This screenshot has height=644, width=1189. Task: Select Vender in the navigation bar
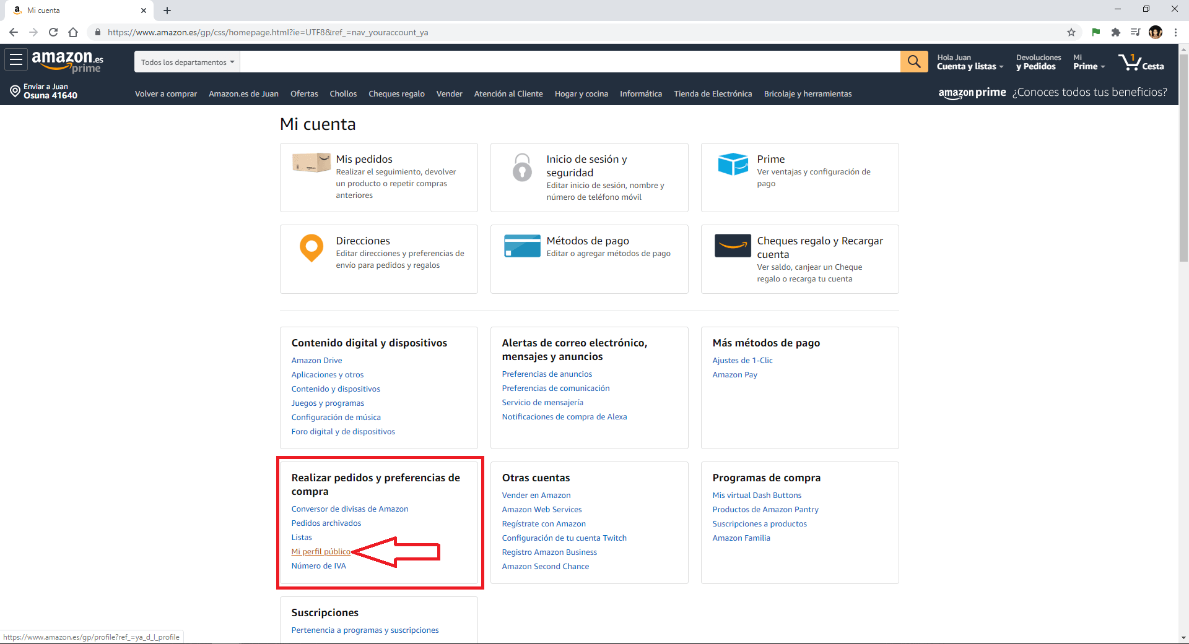[x=449, y=94]
